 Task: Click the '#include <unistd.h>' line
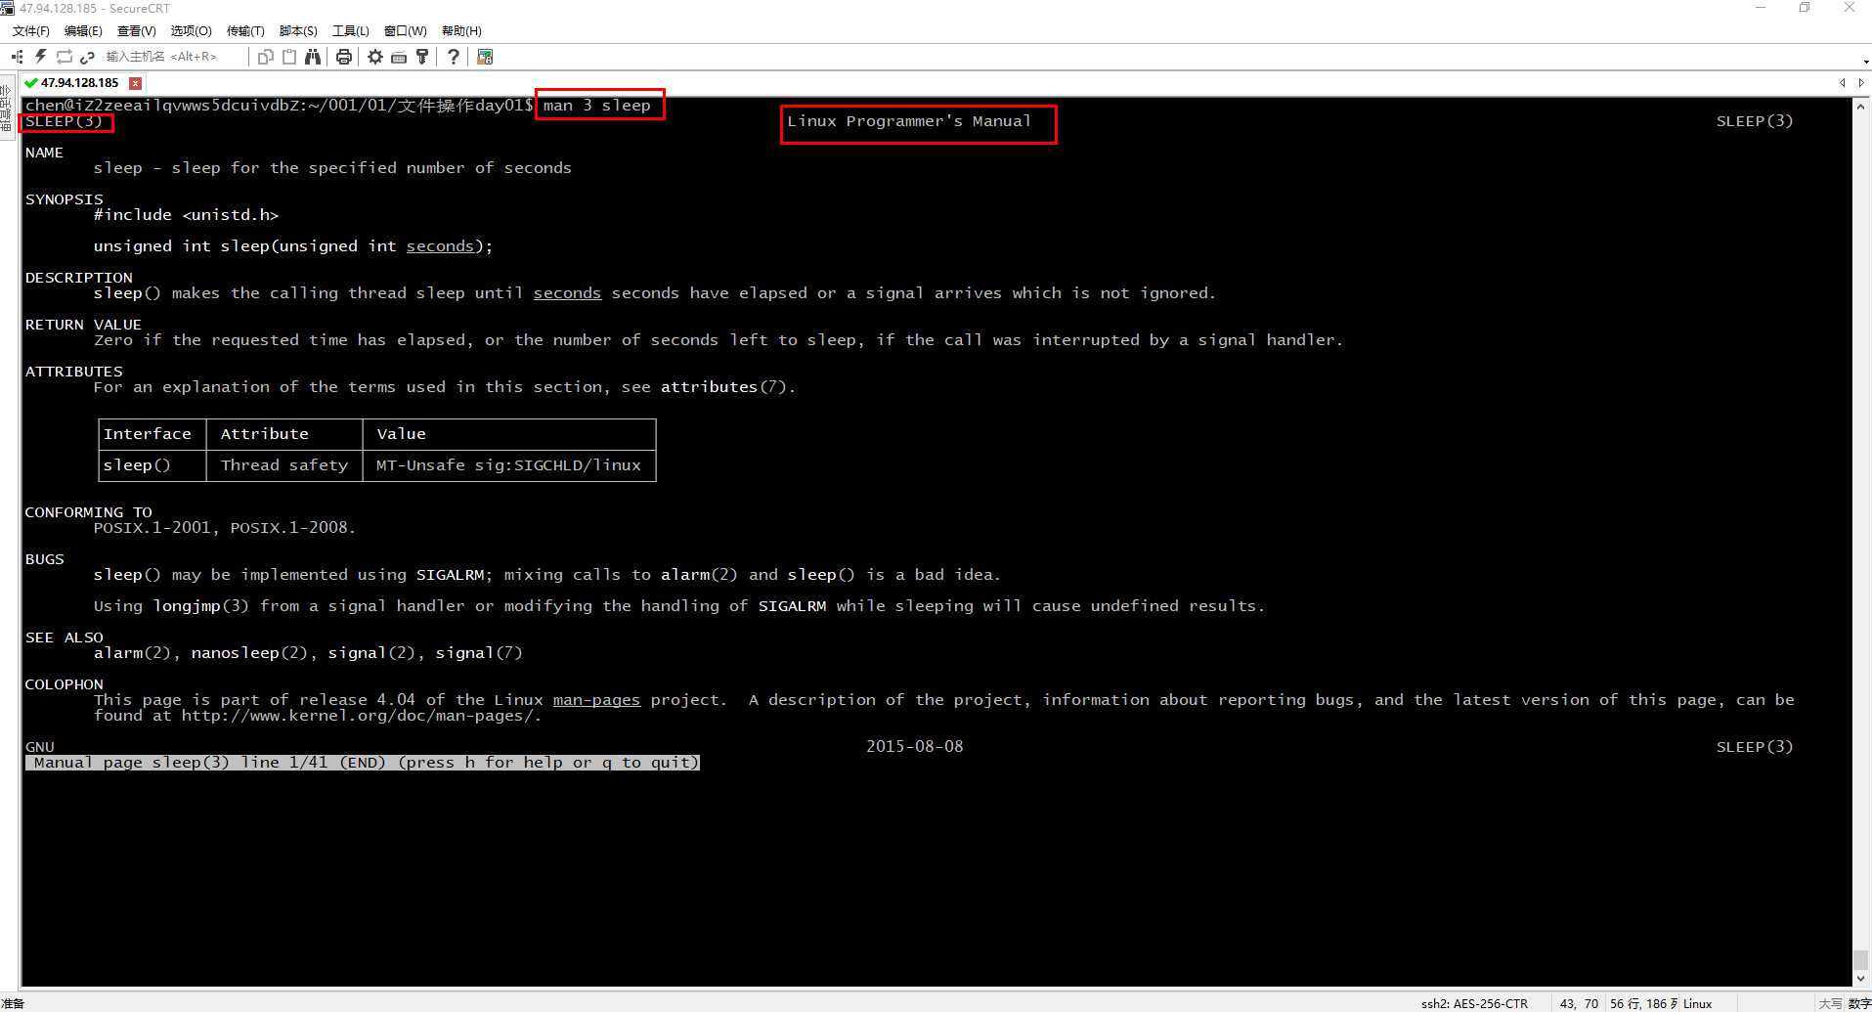[x=186, y=215]
